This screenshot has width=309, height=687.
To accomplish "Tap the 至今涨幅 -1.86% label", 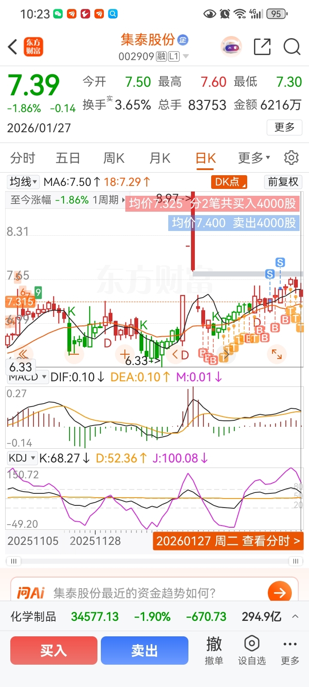I will point(49,200).
